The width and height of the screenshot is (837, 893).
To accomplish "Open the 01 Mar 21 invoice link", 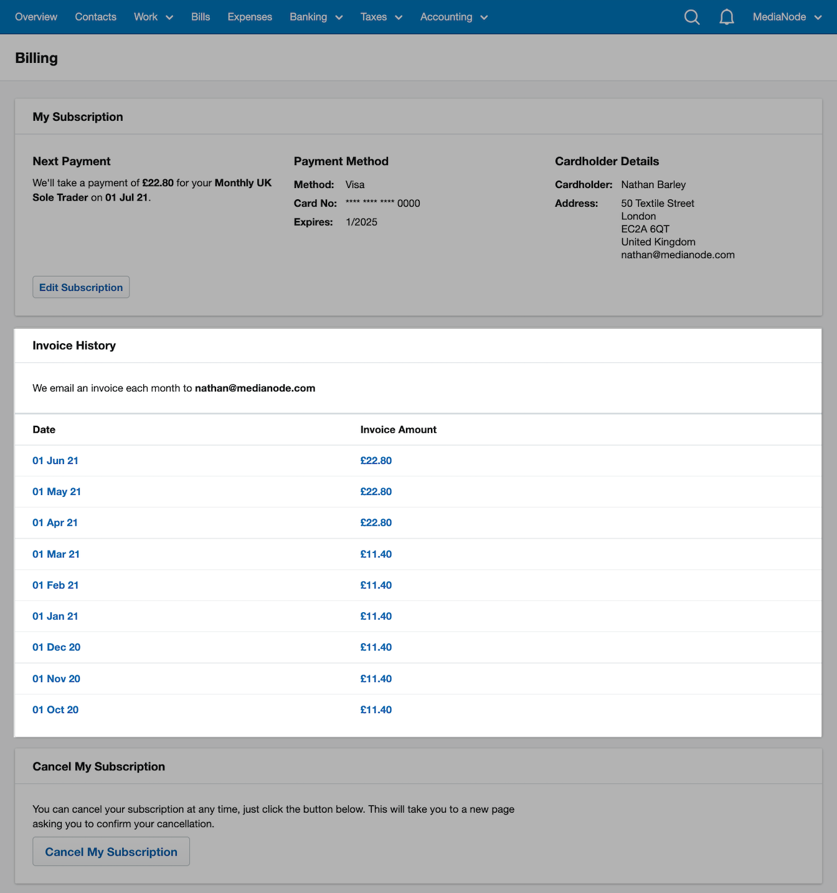I will point(56,554).
